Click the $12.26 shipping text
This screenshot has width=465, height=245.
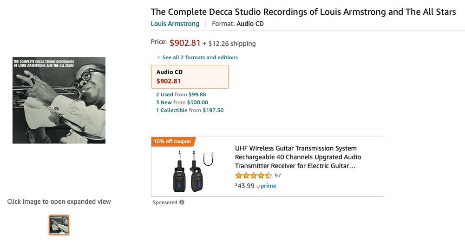pos(232,44)
